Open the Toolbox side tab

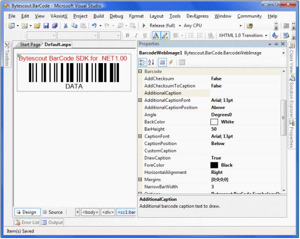7,55
